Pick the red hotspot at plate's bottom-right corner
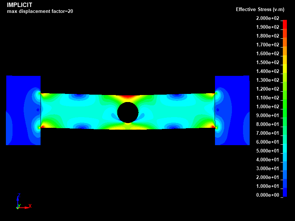The width and height of the screenshot is (295, 221). coord(213,126)
